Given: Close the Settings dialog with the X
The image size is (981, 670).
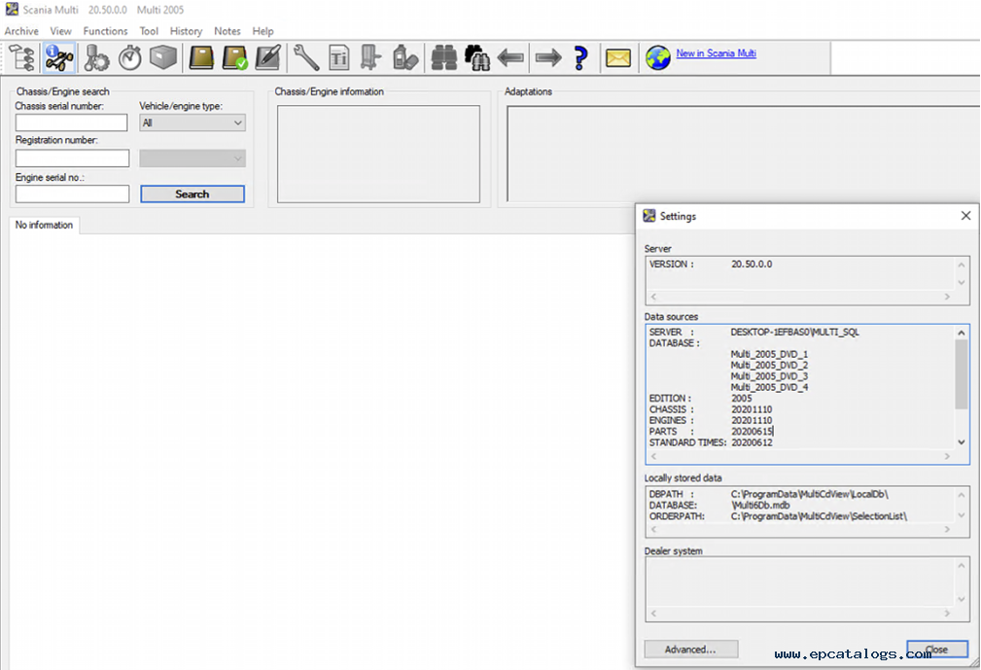Looking at the screenshot, I should 965,216.
